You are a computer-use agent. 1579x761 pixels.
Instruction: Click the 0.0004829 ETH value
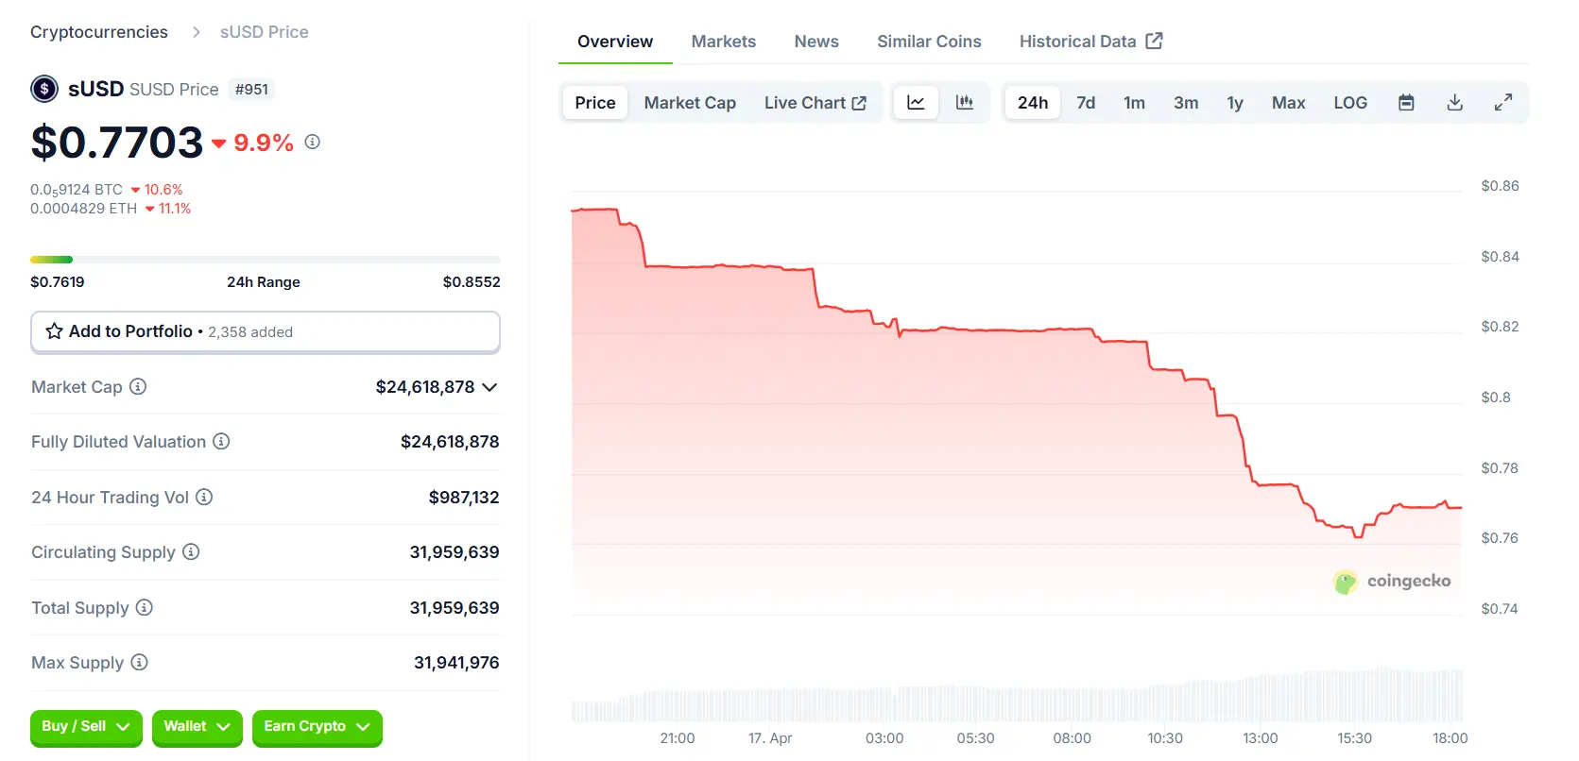pyautogui.click(x=84, y=209)
